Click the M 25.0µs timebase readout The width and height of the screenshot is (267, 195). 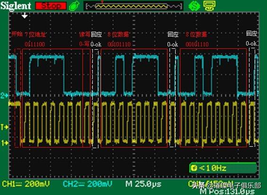[x=143, y=184]
